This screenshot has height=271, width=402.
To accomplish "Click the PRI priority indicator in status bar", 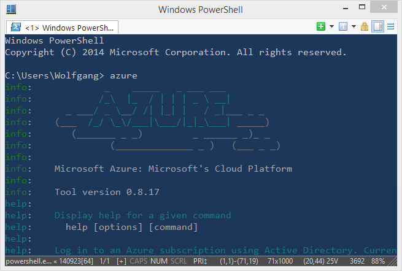I will click(x=200, y=261).
